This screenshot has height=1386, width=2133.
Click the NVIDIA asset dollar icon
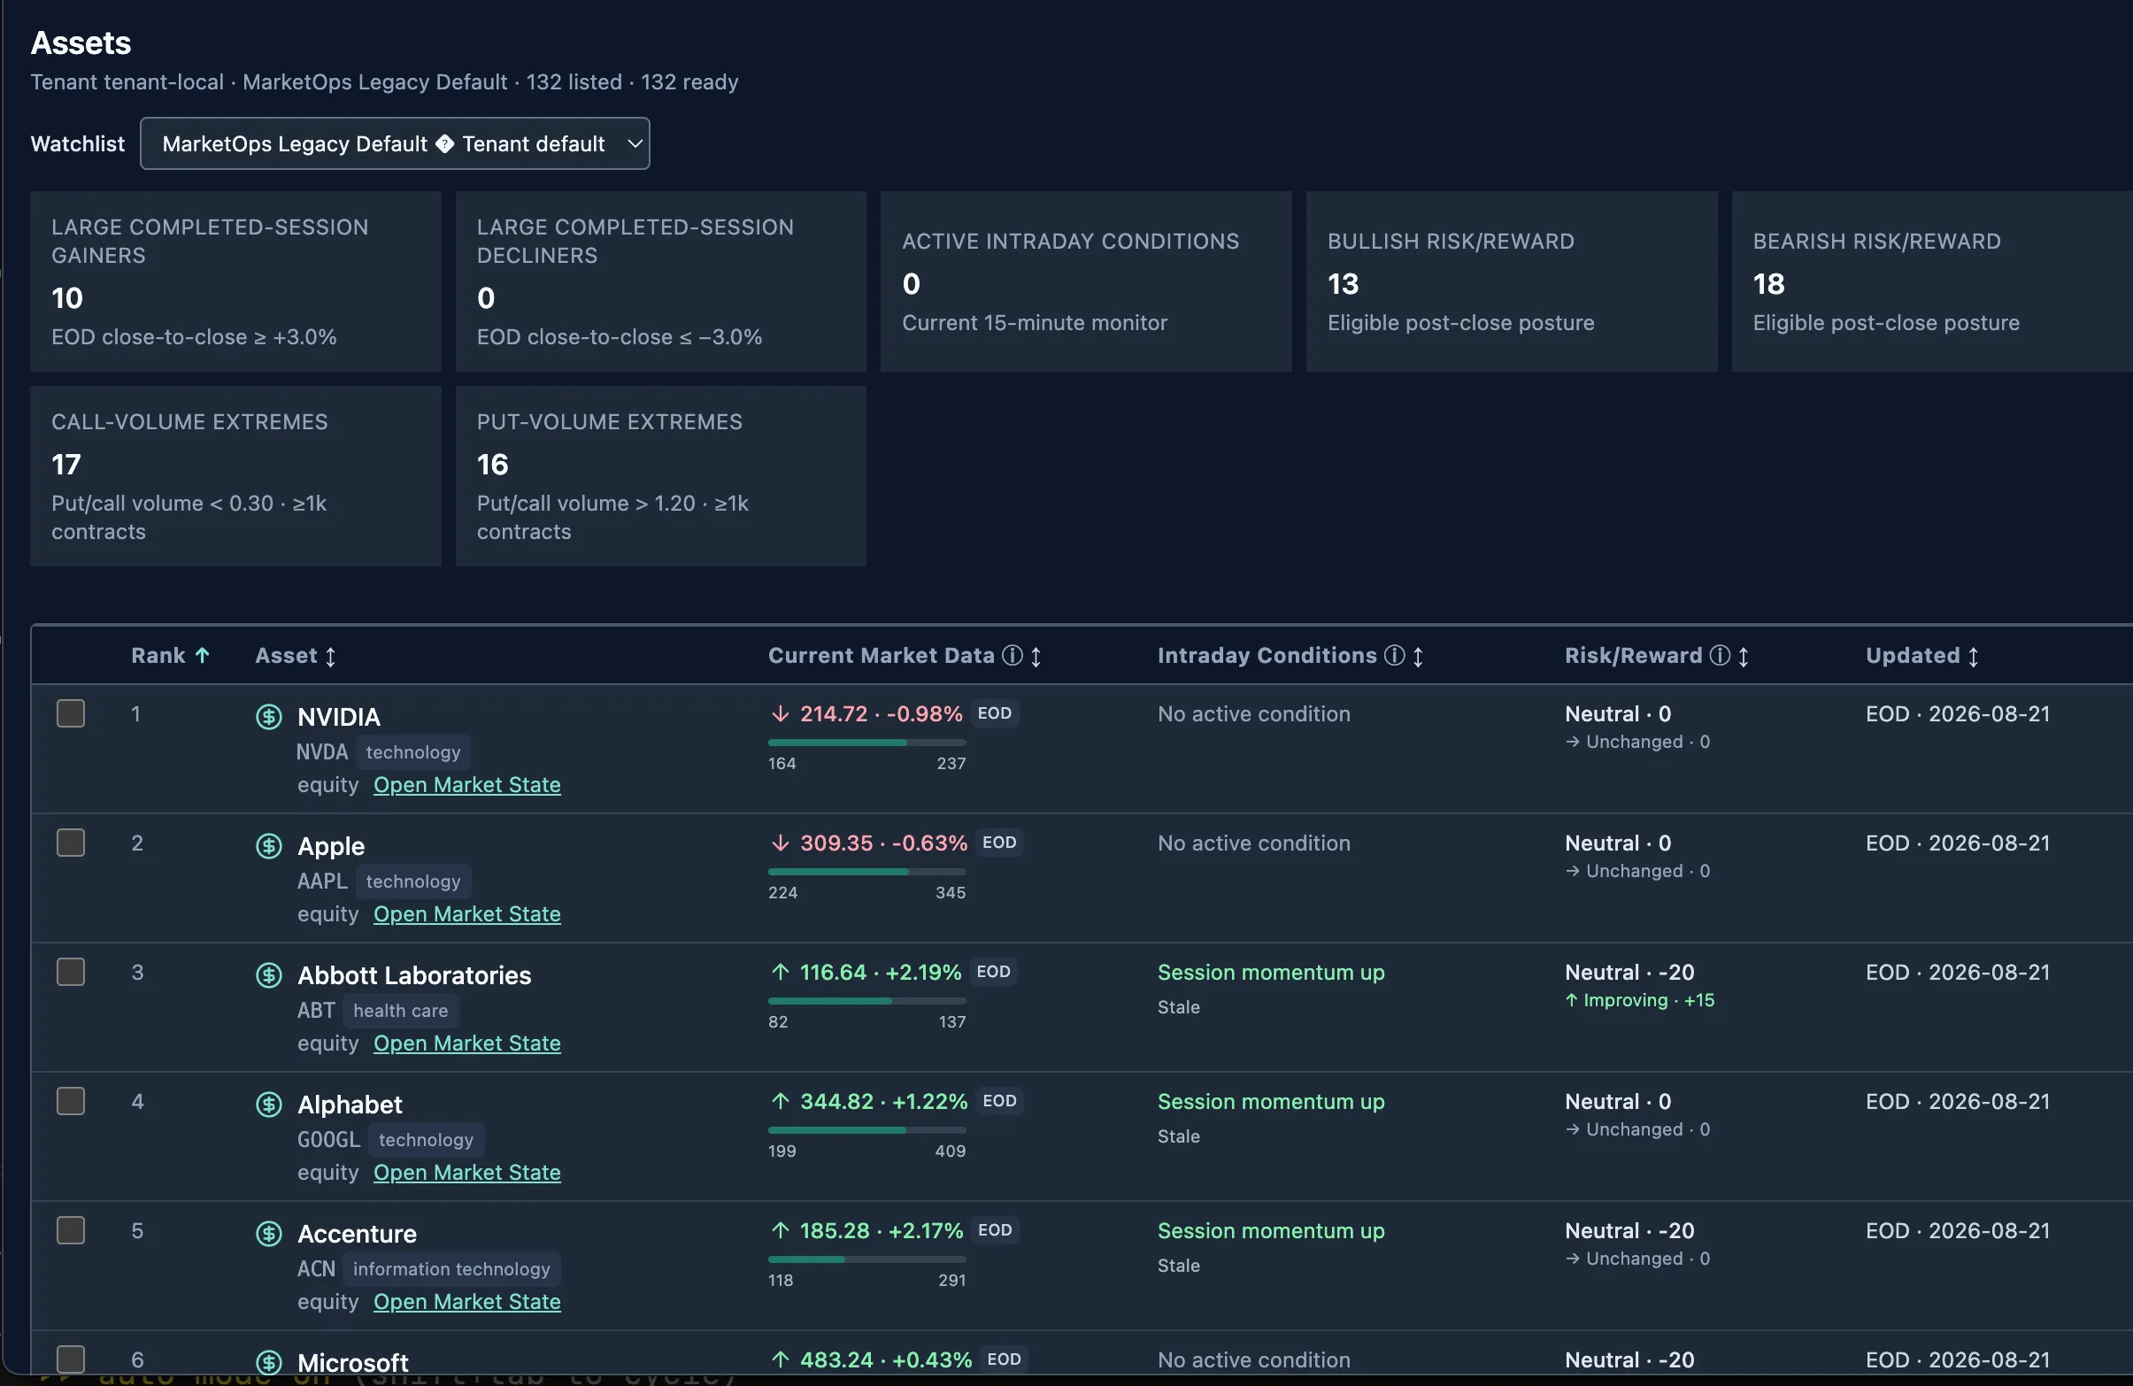[269, 717]
